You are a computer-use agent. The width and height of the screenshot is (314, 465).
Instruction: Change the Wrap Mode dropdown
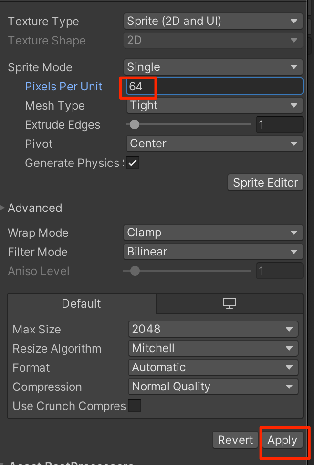tap(213, 232)
